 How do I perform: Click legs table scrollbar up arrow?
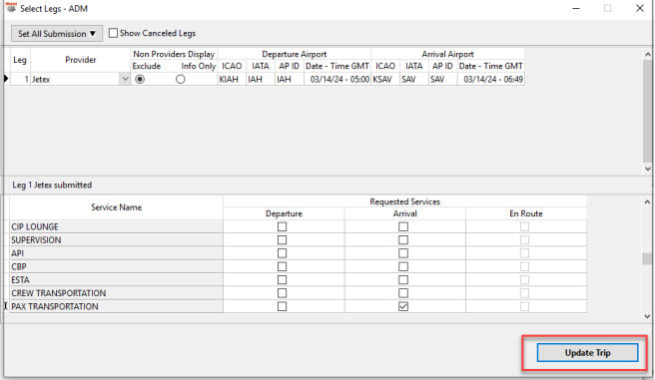(x=648, y=54)
